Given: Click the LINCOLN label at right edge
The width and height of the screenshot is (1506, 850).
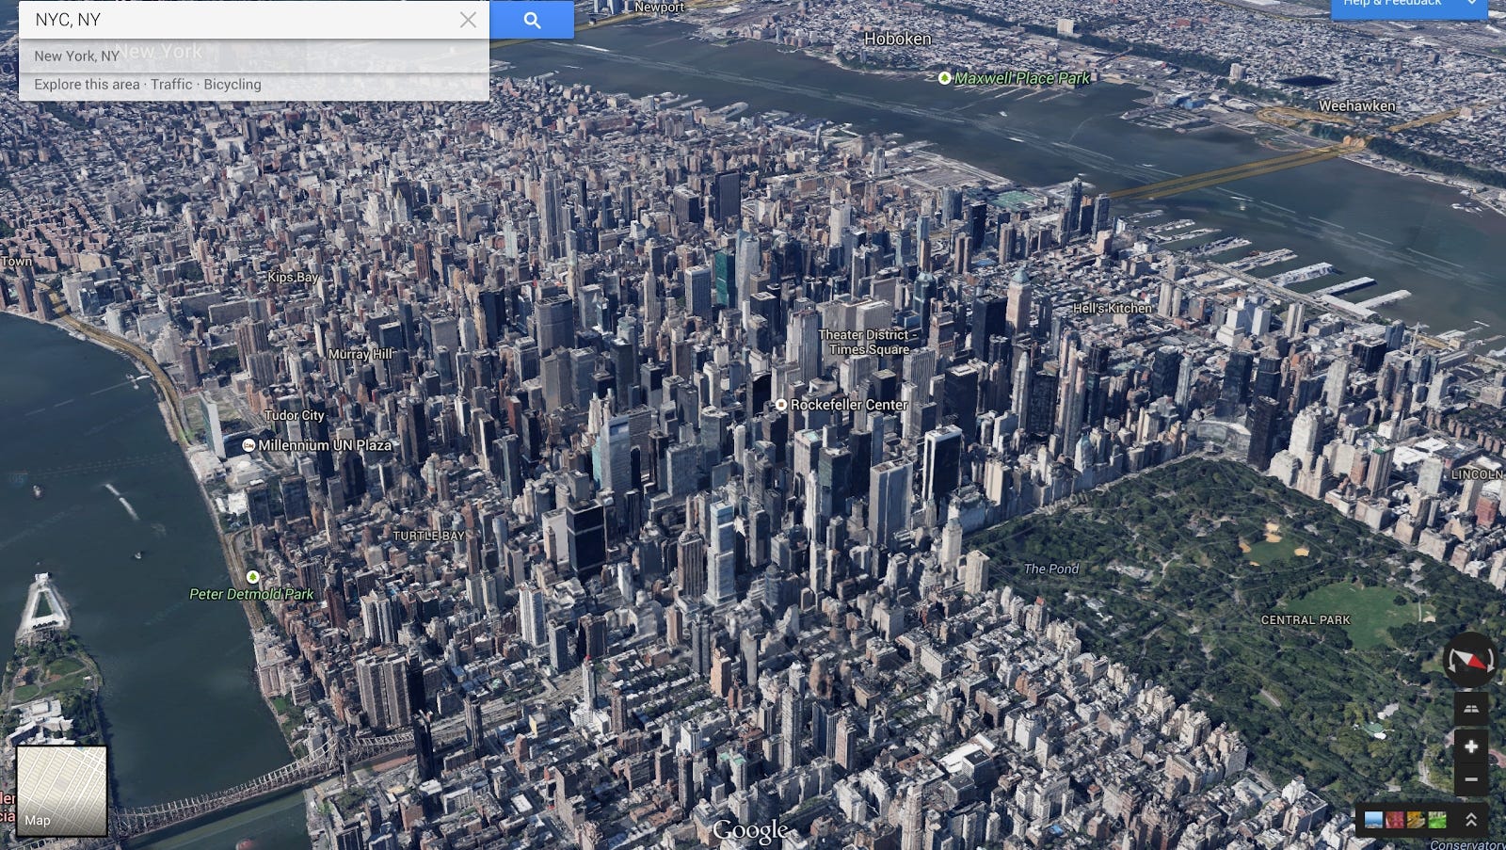Looking at the screenshot, I should 1478,474.
